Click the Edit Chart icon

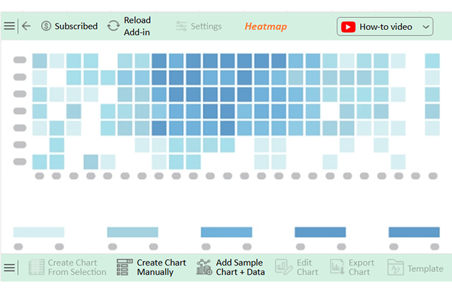[x=284, y=267]
